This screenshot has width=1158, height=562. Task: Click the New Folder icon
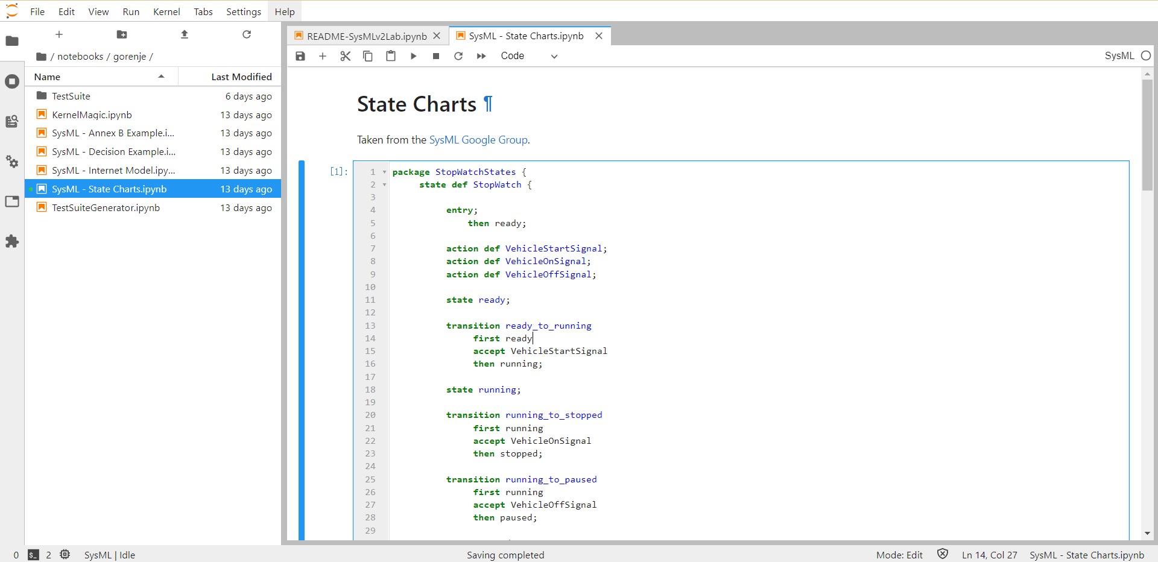pos(122,34)
